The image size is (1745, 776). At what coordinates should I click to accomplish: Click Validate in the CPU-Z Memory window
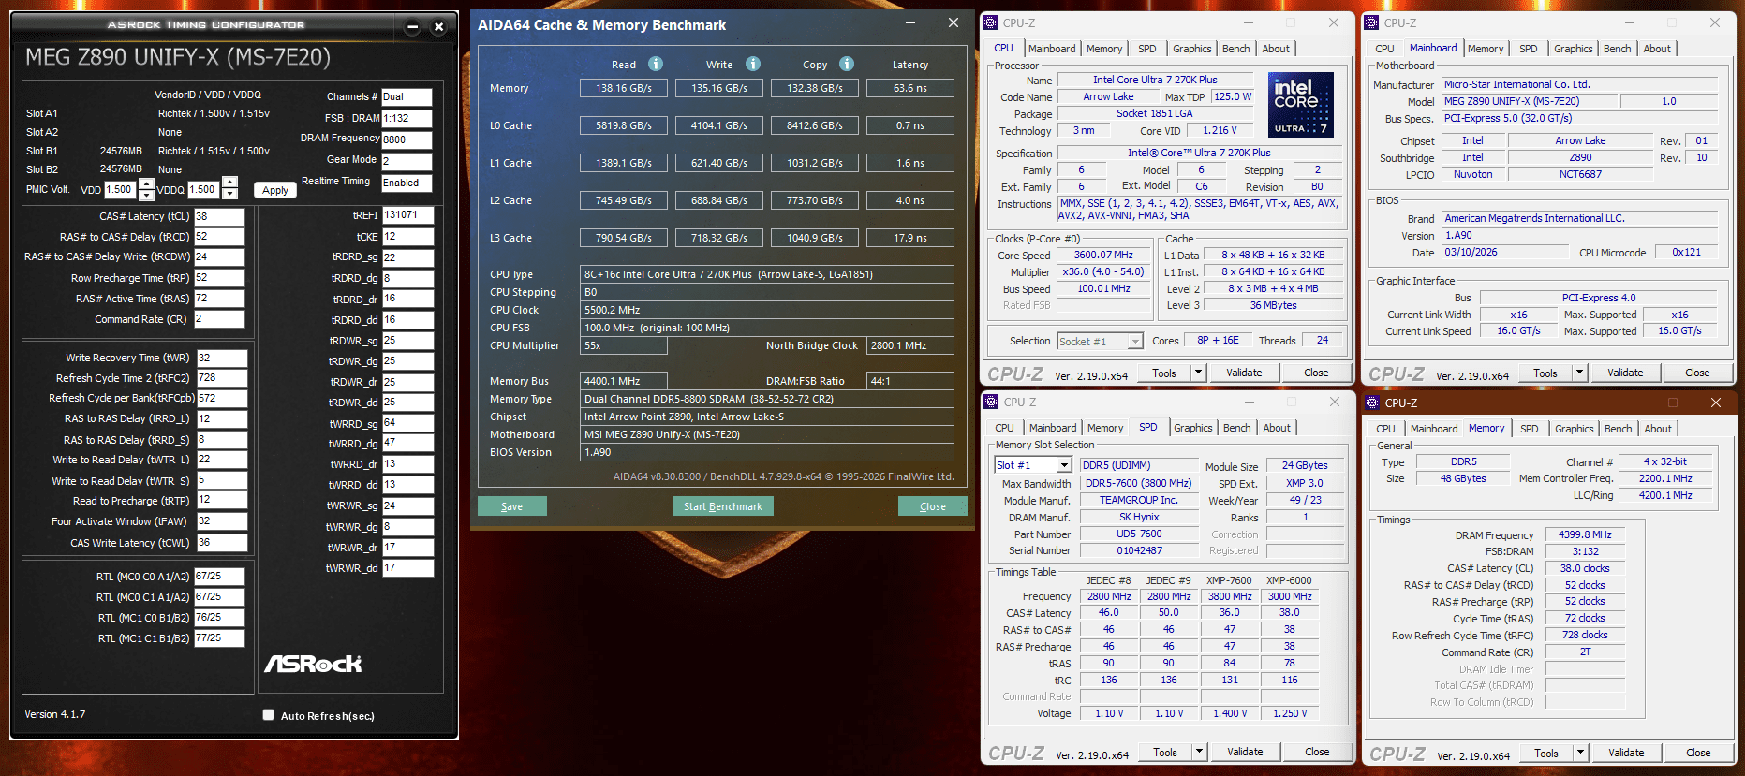coord(1626,753)
